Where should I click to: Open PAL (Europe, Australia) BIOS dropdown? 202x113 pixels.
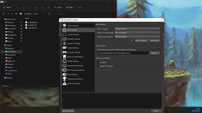[x=137, y=37]
